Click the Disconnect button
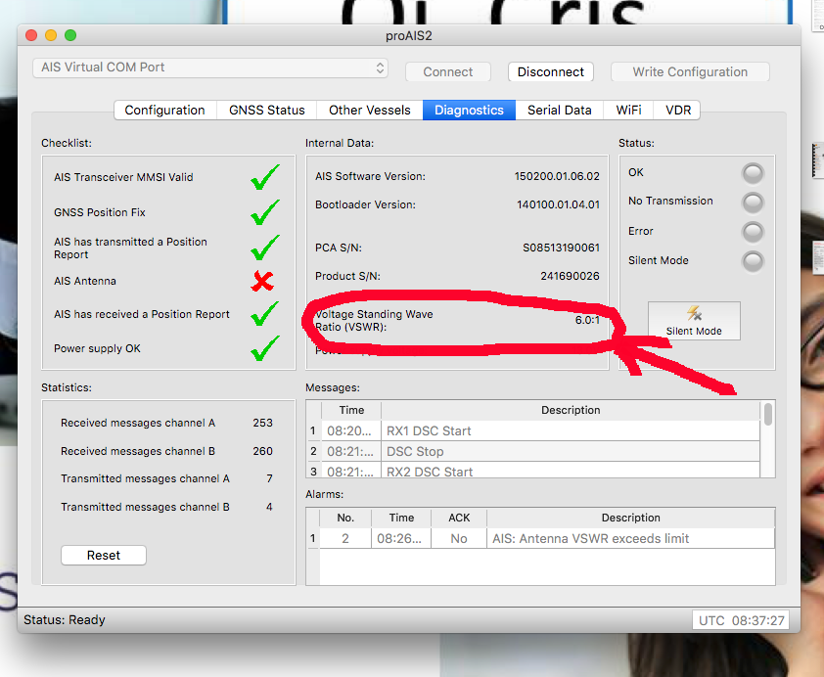 tap(551, 72)
